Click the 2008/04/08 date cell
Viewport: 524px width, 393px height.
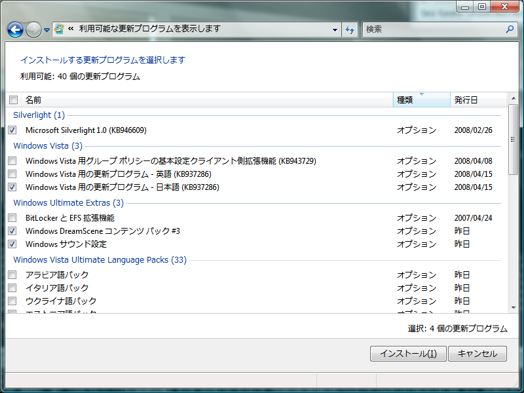[473, 160]
